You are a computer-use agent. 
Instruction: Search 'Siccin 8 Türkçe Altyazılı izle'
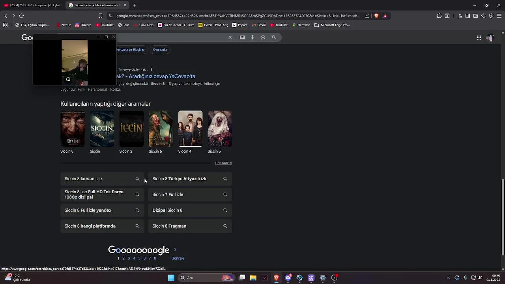pos(190,179)
